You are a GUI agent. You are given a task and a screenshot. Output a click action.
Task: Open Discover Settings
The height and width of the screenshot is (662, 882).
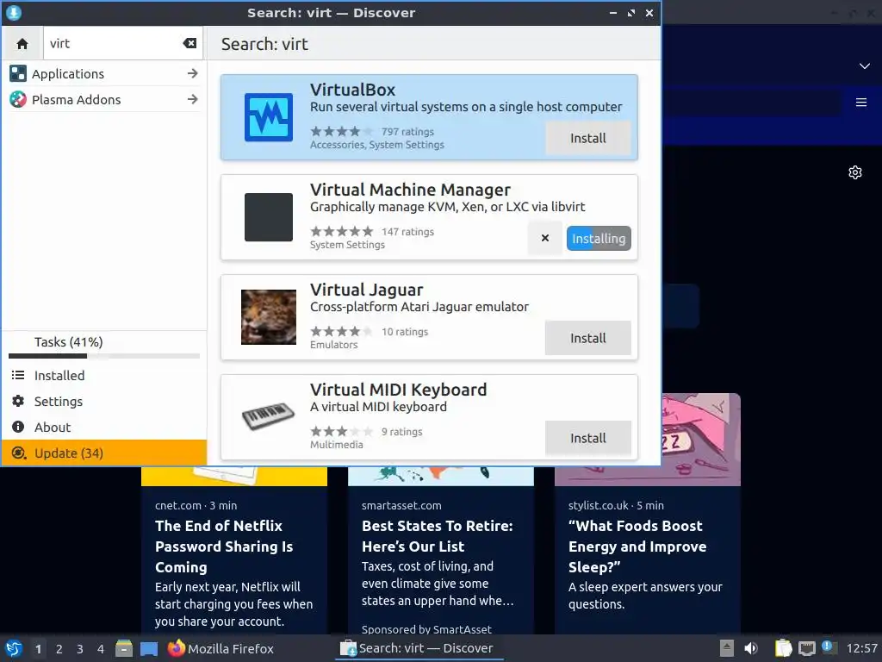(104, 402)
